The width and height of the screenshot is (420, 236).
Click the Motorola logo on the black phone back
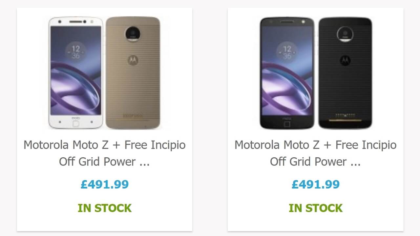pos(345,60)
